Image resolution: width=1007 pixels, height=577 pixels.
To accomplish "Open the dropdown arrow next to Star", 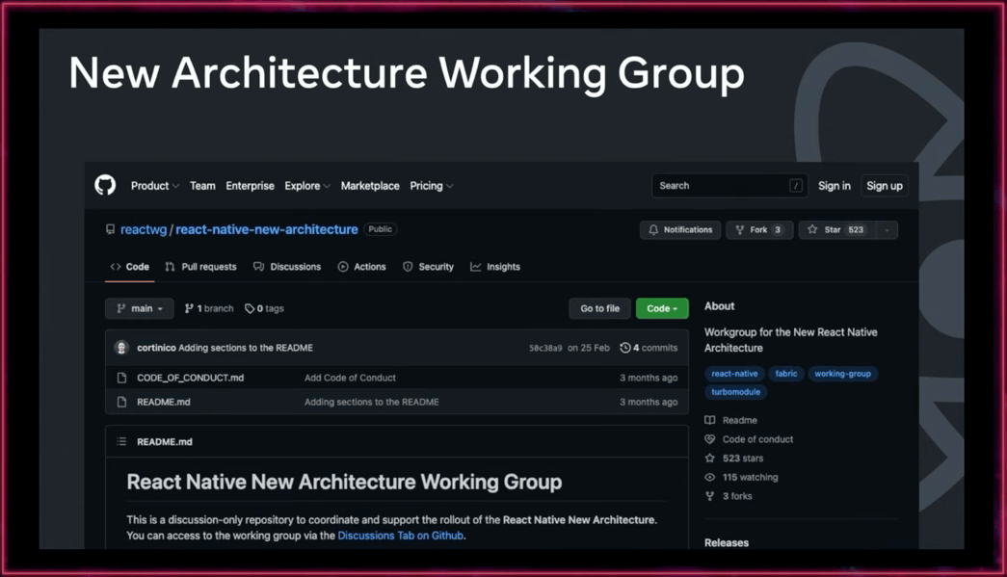I will point(887,230).
